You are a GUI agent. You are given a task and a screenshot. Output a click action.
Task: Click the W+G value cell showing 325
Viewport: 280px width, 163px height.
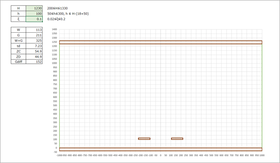pos(34,41)
